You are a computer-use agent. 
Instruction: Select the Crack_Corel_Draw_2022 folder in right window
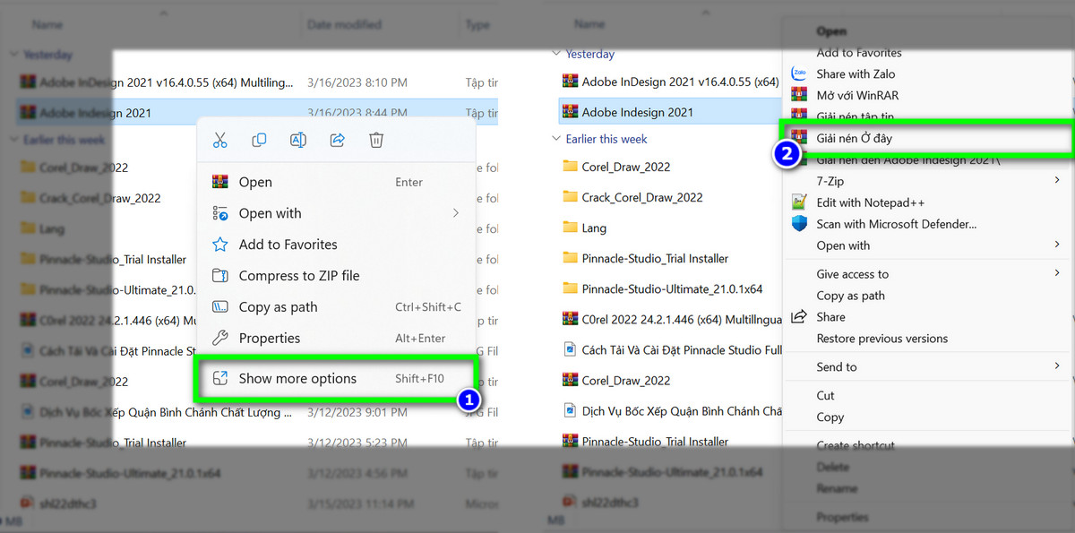(x=641, y=197)
